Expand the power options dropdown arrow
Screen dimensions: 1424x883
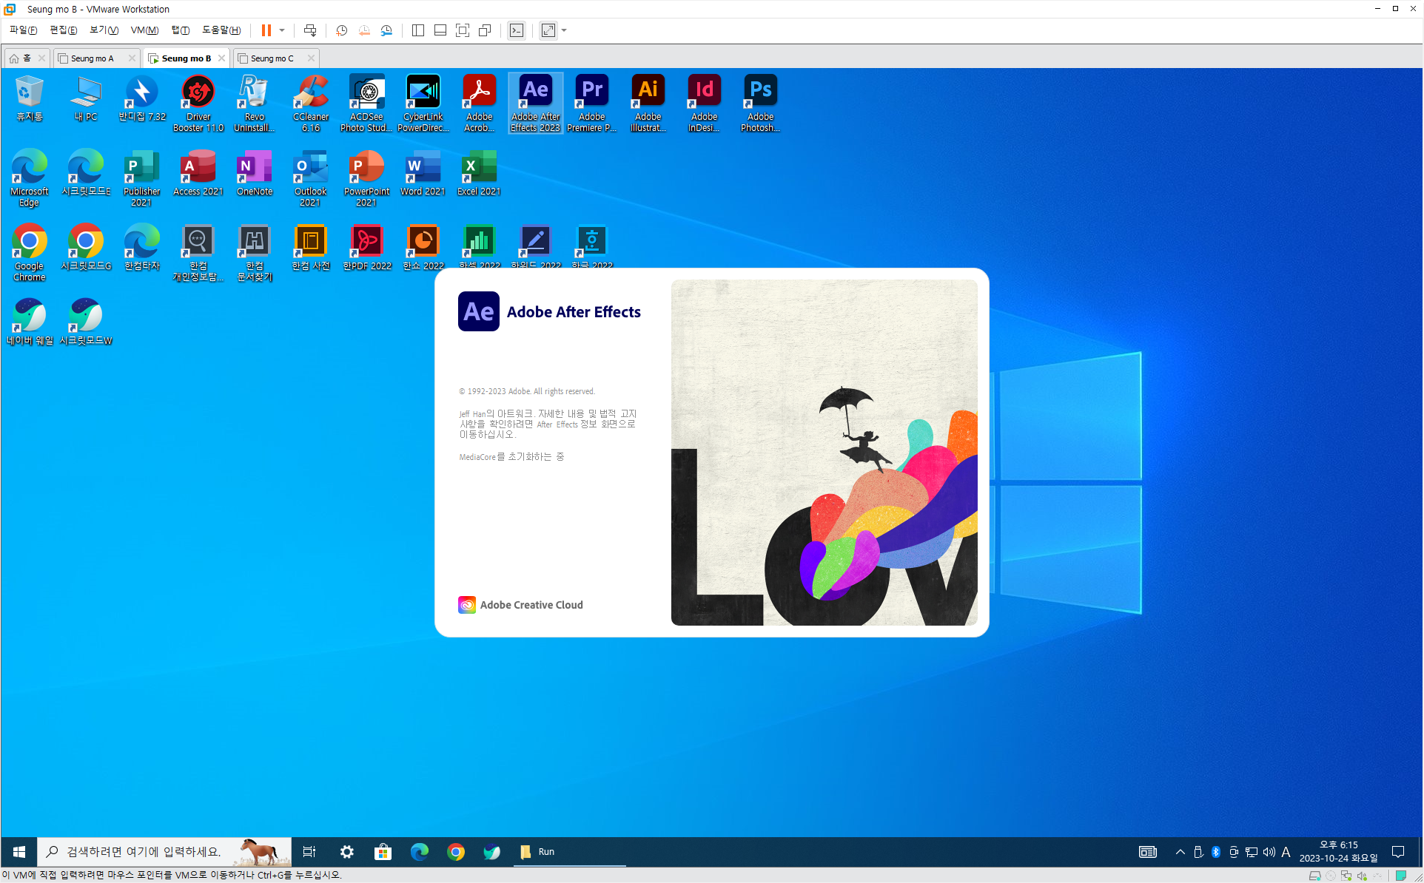(282, 30)
